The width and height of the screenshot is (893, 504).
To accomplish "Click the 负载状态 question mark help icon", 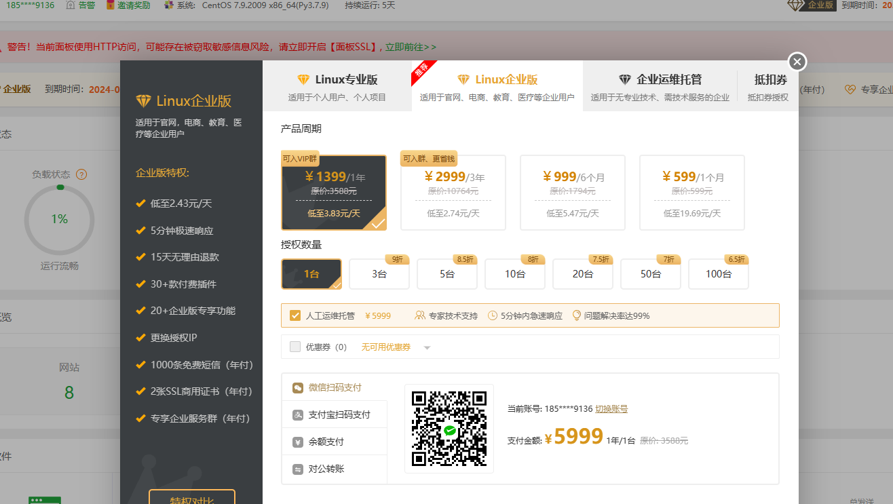I will point(81,174).
